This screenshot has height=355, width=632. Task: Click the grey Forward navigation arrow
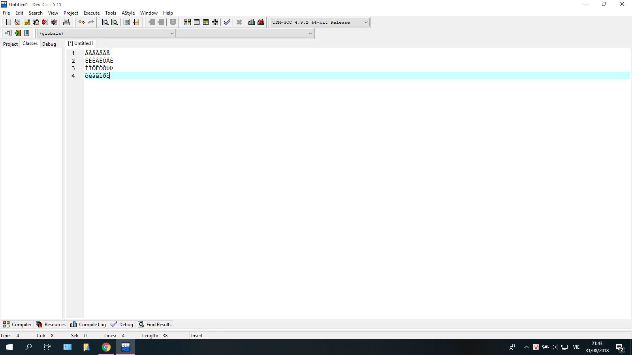pos(161,22)
